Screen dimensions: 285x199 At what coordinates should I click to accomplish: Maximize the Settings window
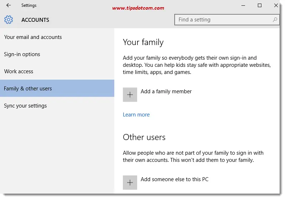(x=260, y=5)
